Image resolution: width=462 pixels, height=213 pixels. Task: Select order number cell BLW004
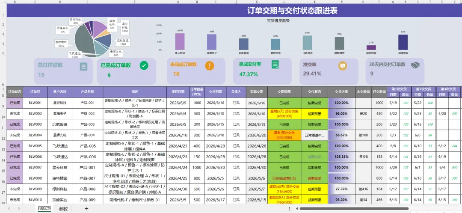[x=36, y=135]
